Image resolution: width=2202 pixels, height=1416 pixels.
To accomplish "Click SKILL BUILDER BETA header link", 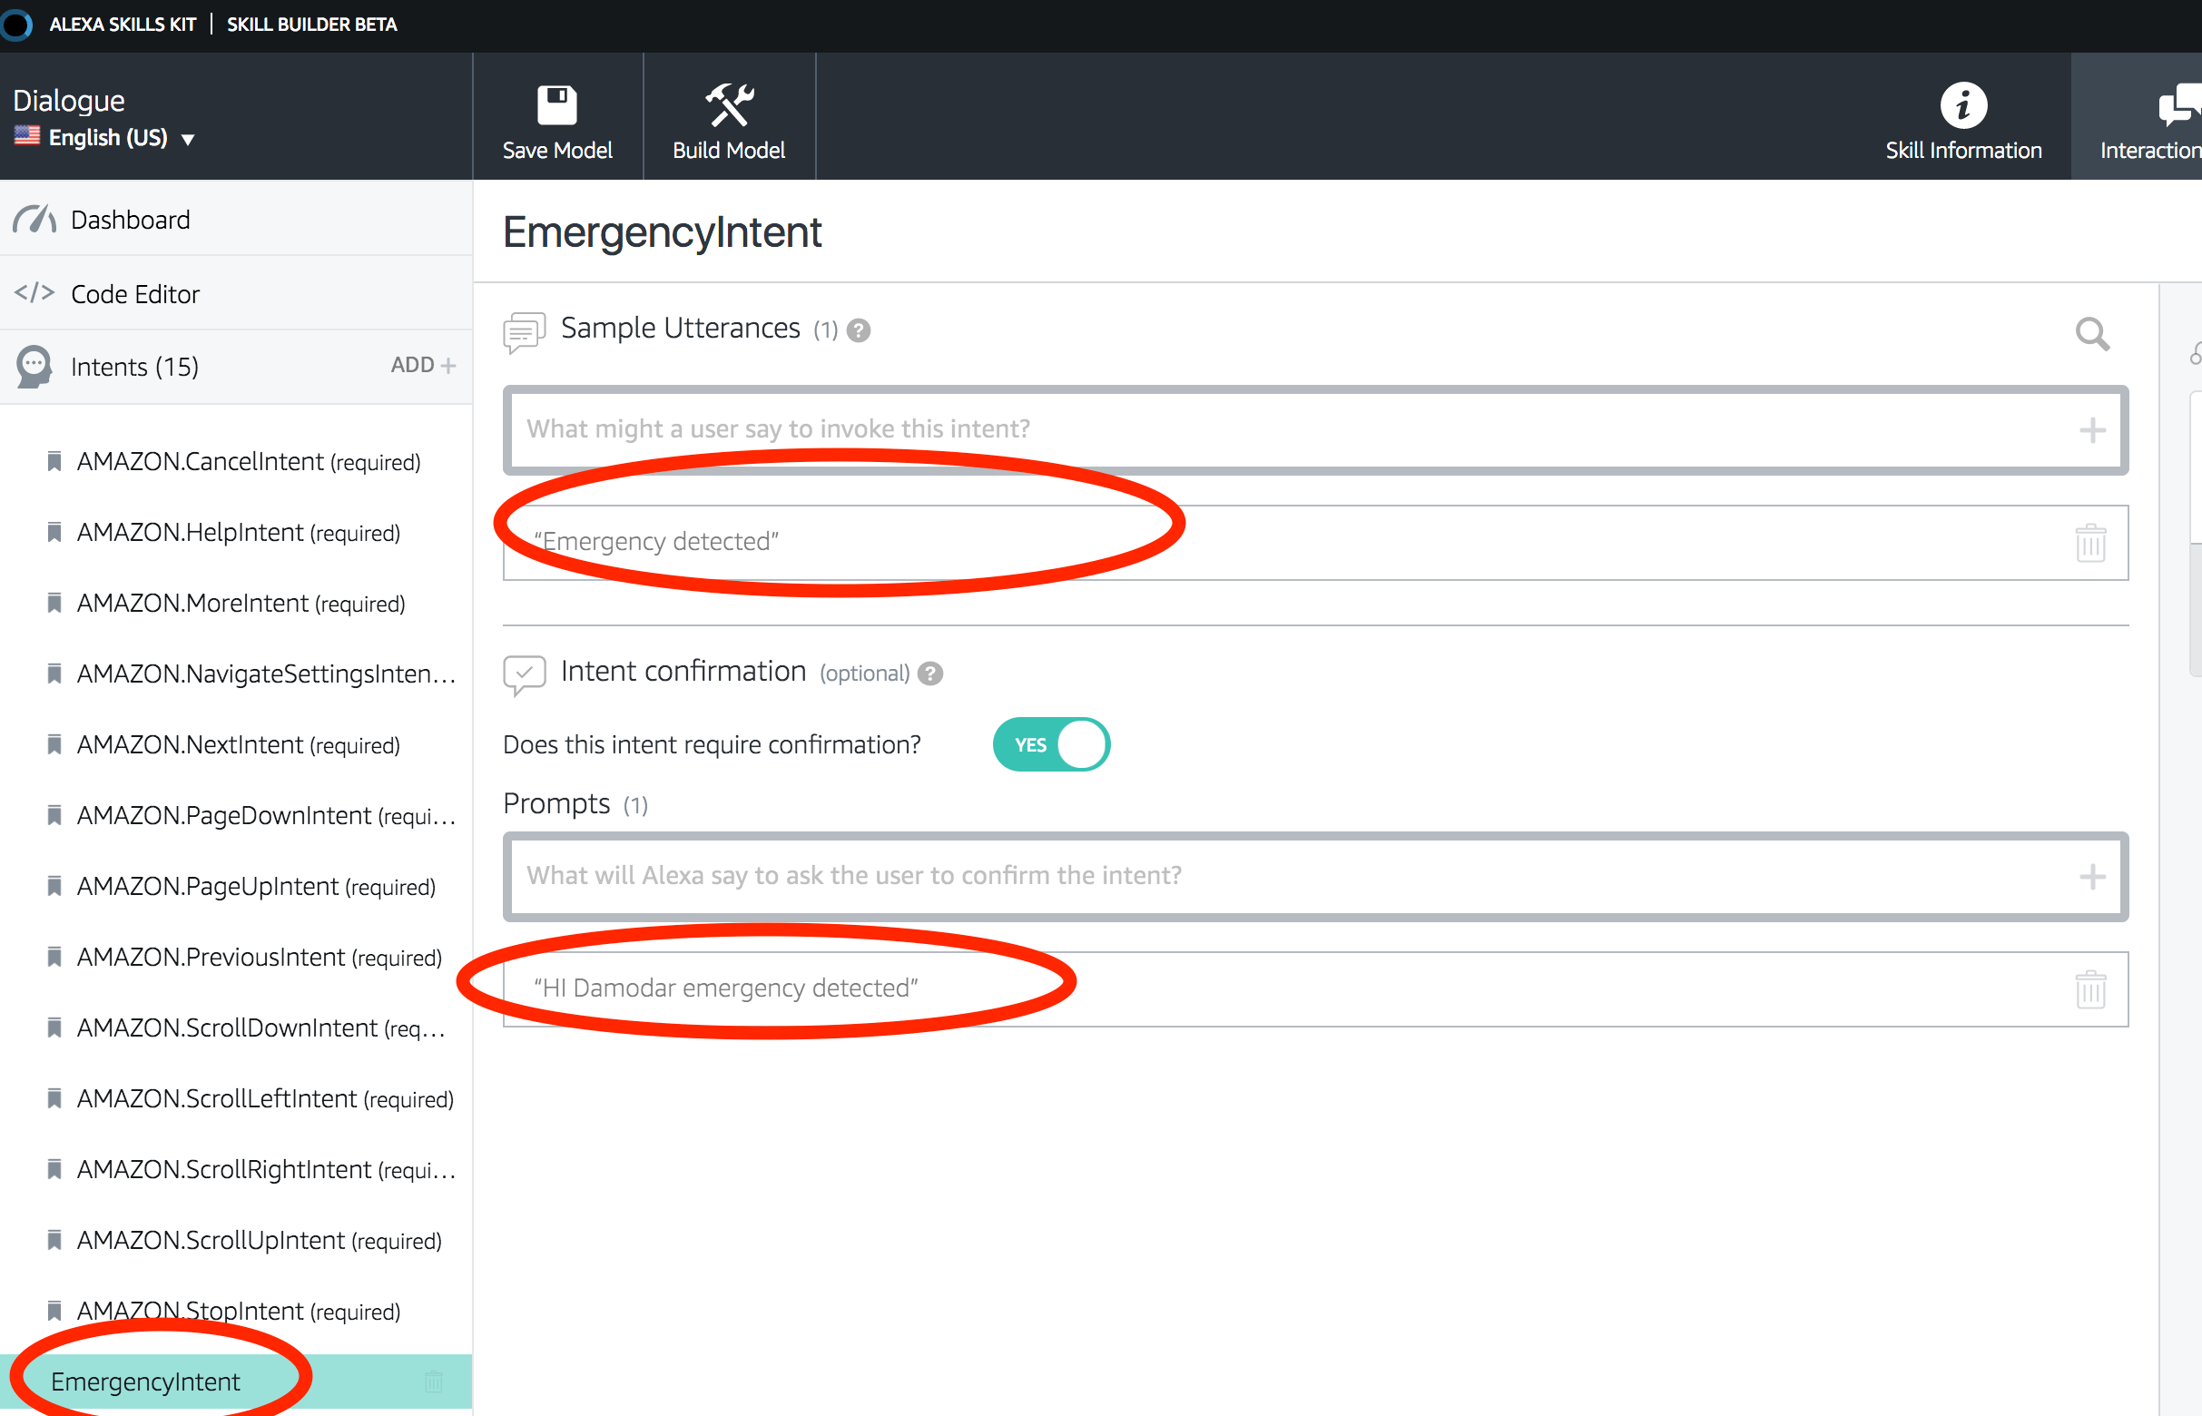I will [x=311, y=25].
